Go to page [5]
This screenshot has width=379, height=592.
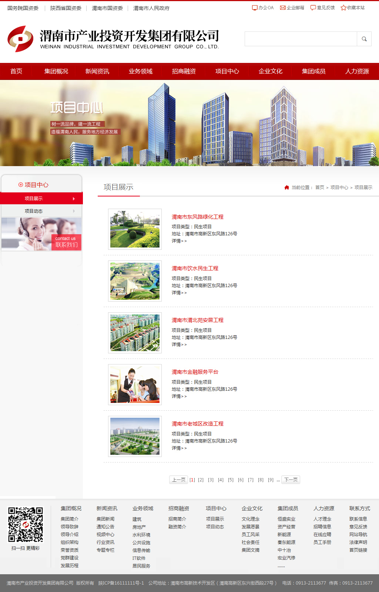tap(231, 480)
